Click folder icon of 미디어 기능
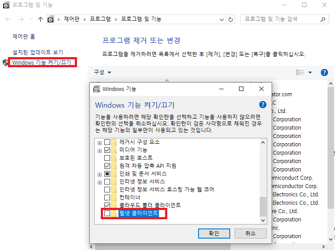The image size is (335, 250). point(114,150)
